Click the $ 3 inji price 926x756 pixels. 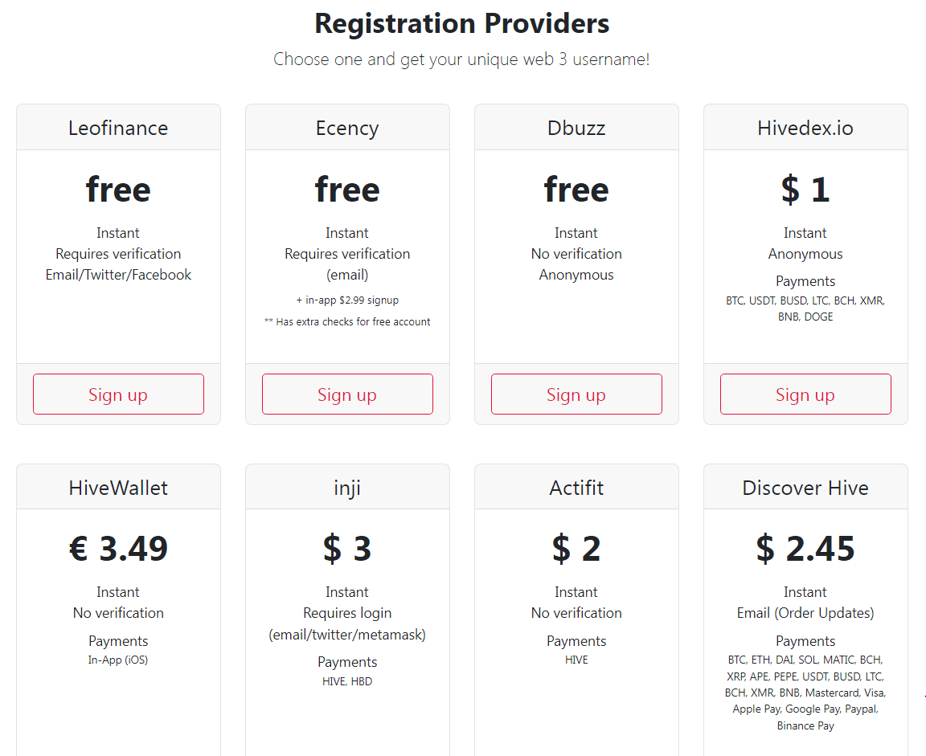click(347, 548)
